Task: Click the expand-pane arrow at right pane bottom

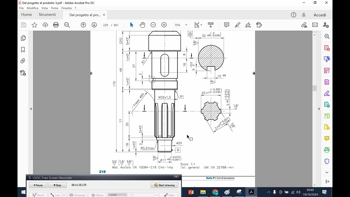Action: pos(327,181)
